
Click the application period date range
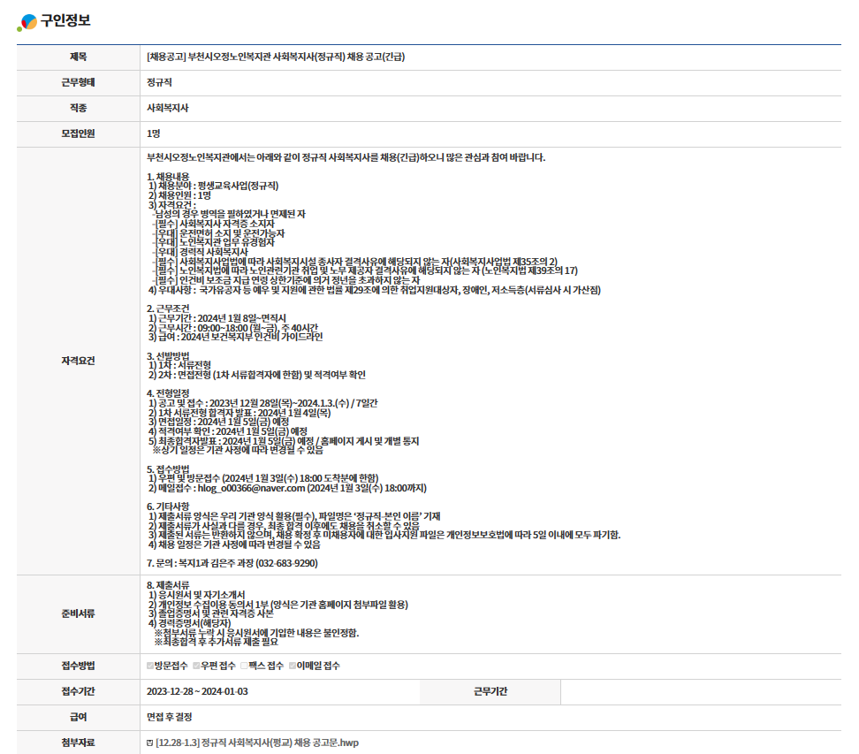click(x=197, y=691)
